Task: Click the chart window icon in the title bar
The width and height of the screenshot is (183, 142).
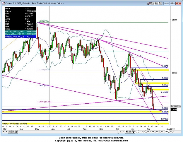Action: (x=3, y=3)
